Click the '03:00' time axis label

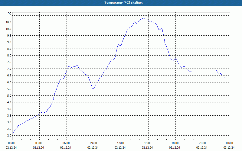[x=39, y=143]
